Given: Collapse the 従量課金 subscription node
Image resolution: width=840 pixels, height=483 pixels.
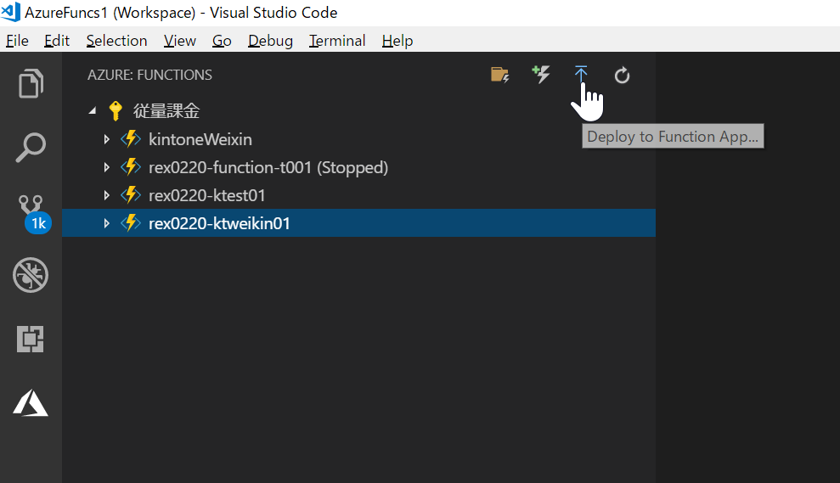Looking at the screenshot, I should pos(93,111).
